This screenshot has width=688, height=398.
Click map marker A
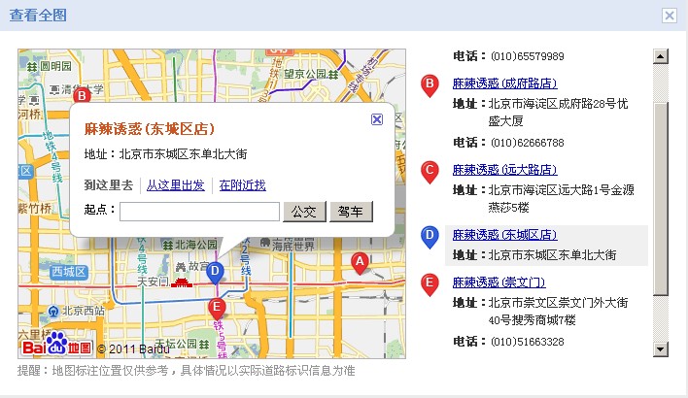(x=360, y=263)
